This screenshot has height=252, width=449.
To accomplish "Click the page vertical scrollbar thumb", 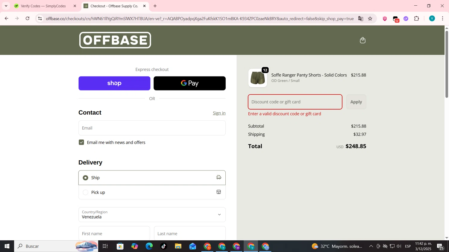I will (447, 64).
